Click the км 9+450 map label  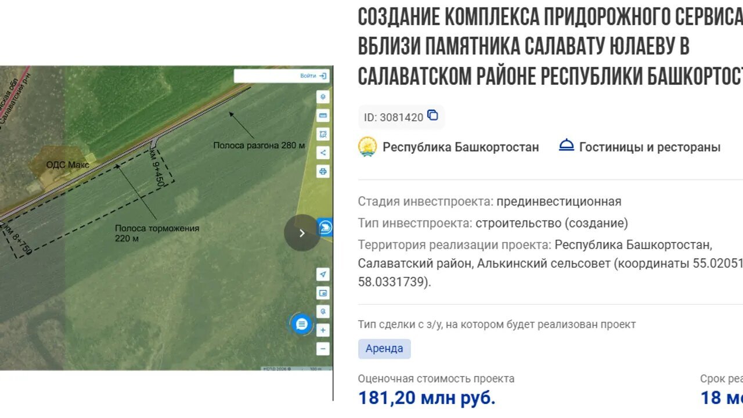tap(158, 167)
